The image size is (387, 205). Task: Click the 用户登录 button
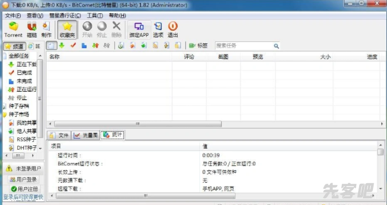tap(23, 179)
